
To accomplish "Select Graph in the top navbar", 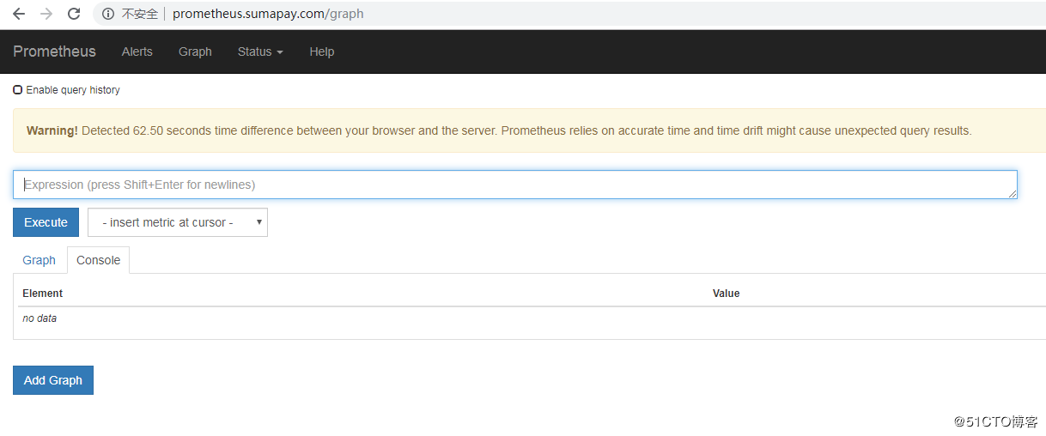I will [x=195, y=51].
